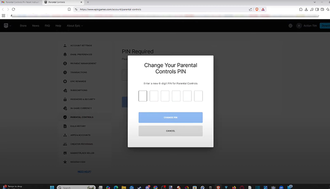Open the language globe icon
This screenshot has height=189, width=330.
pyautogui.click(x=290, y=26)
